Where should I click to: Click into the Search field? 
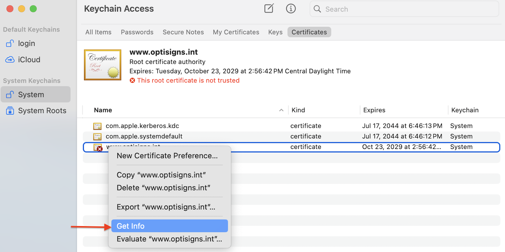(x=404, y=9)
